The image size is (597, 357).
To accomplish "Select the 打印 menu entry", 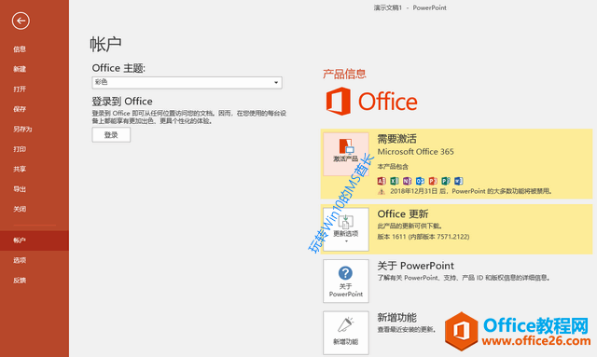I will click(x=20, y=149).
